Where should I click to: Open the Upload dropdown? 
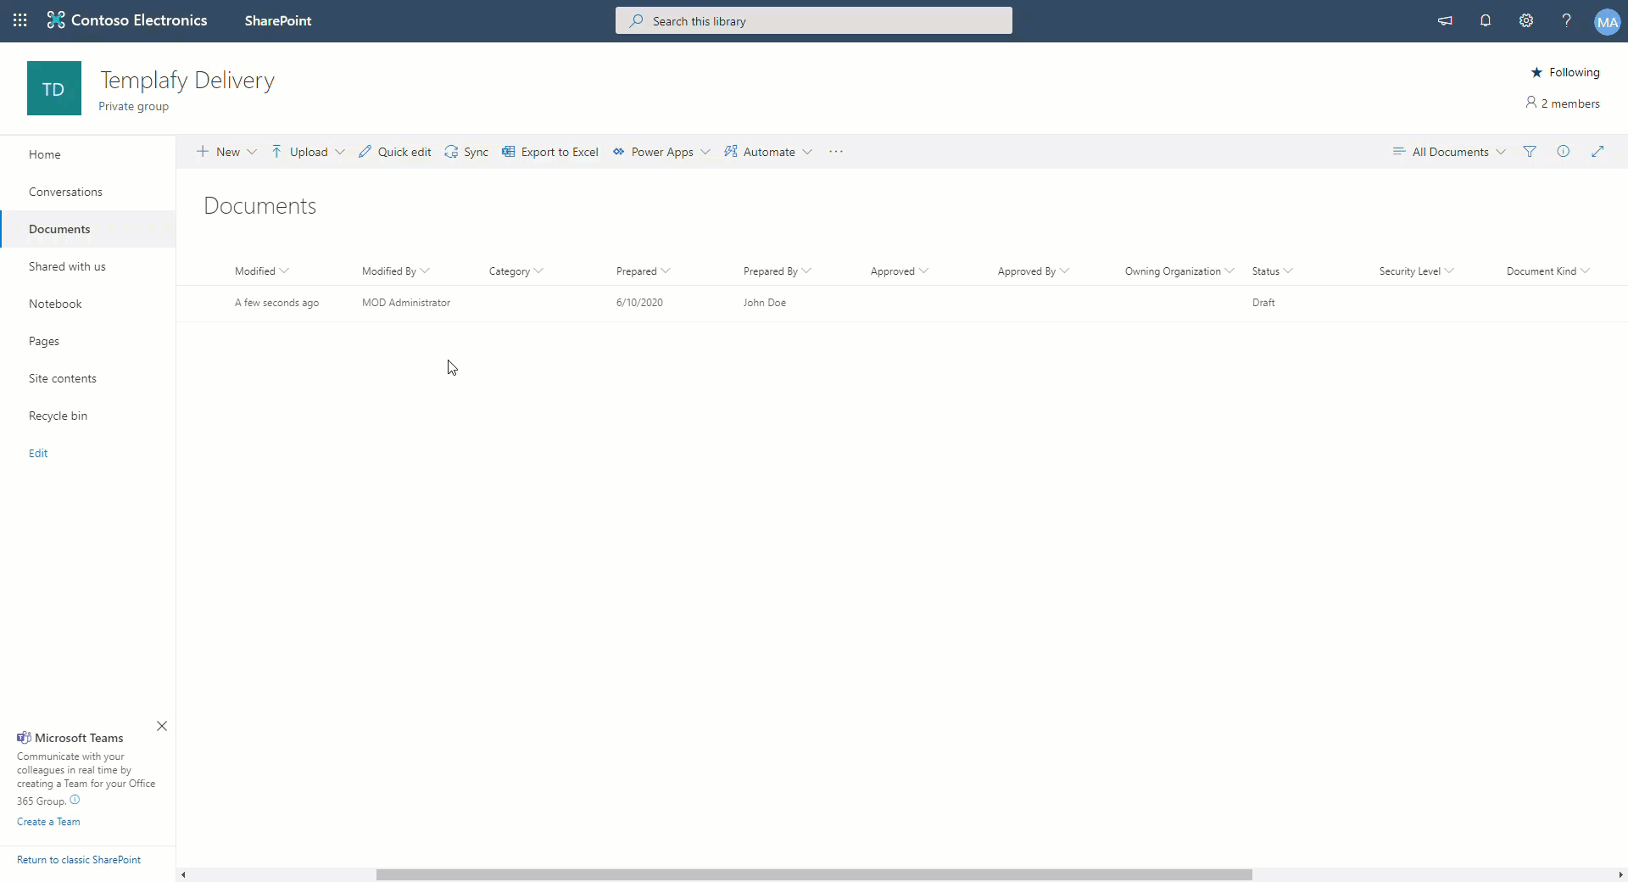[x=308, y=152]
